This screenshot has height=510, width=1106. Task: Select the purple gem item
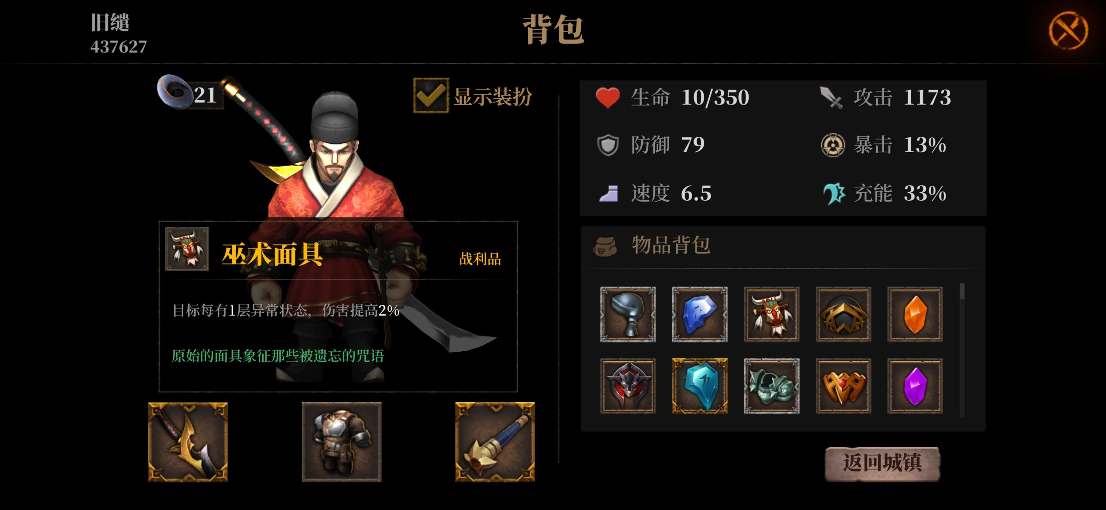click(915, 386)
